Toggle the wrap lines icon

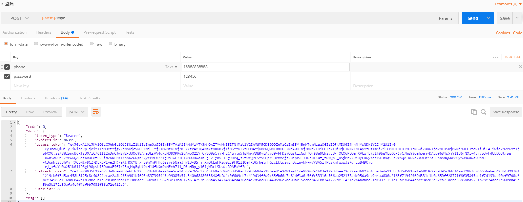point(96,112)
